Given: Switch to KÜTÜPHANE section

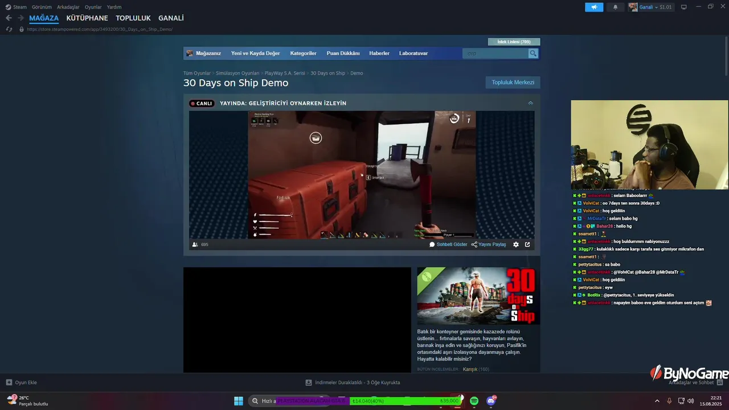Looking at the screenshot, I should 87,18.
